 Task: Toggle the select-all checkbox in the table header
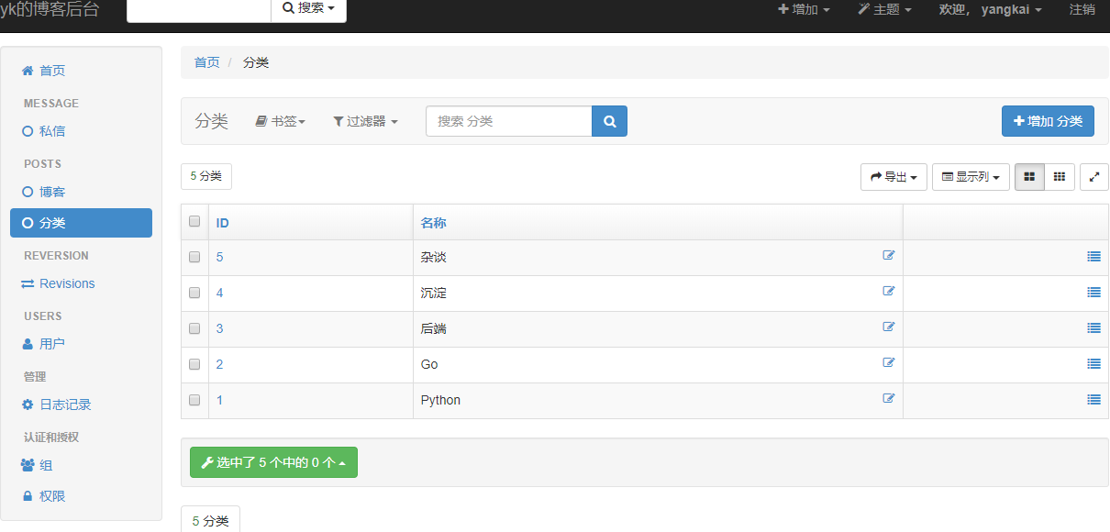point(194,222)
